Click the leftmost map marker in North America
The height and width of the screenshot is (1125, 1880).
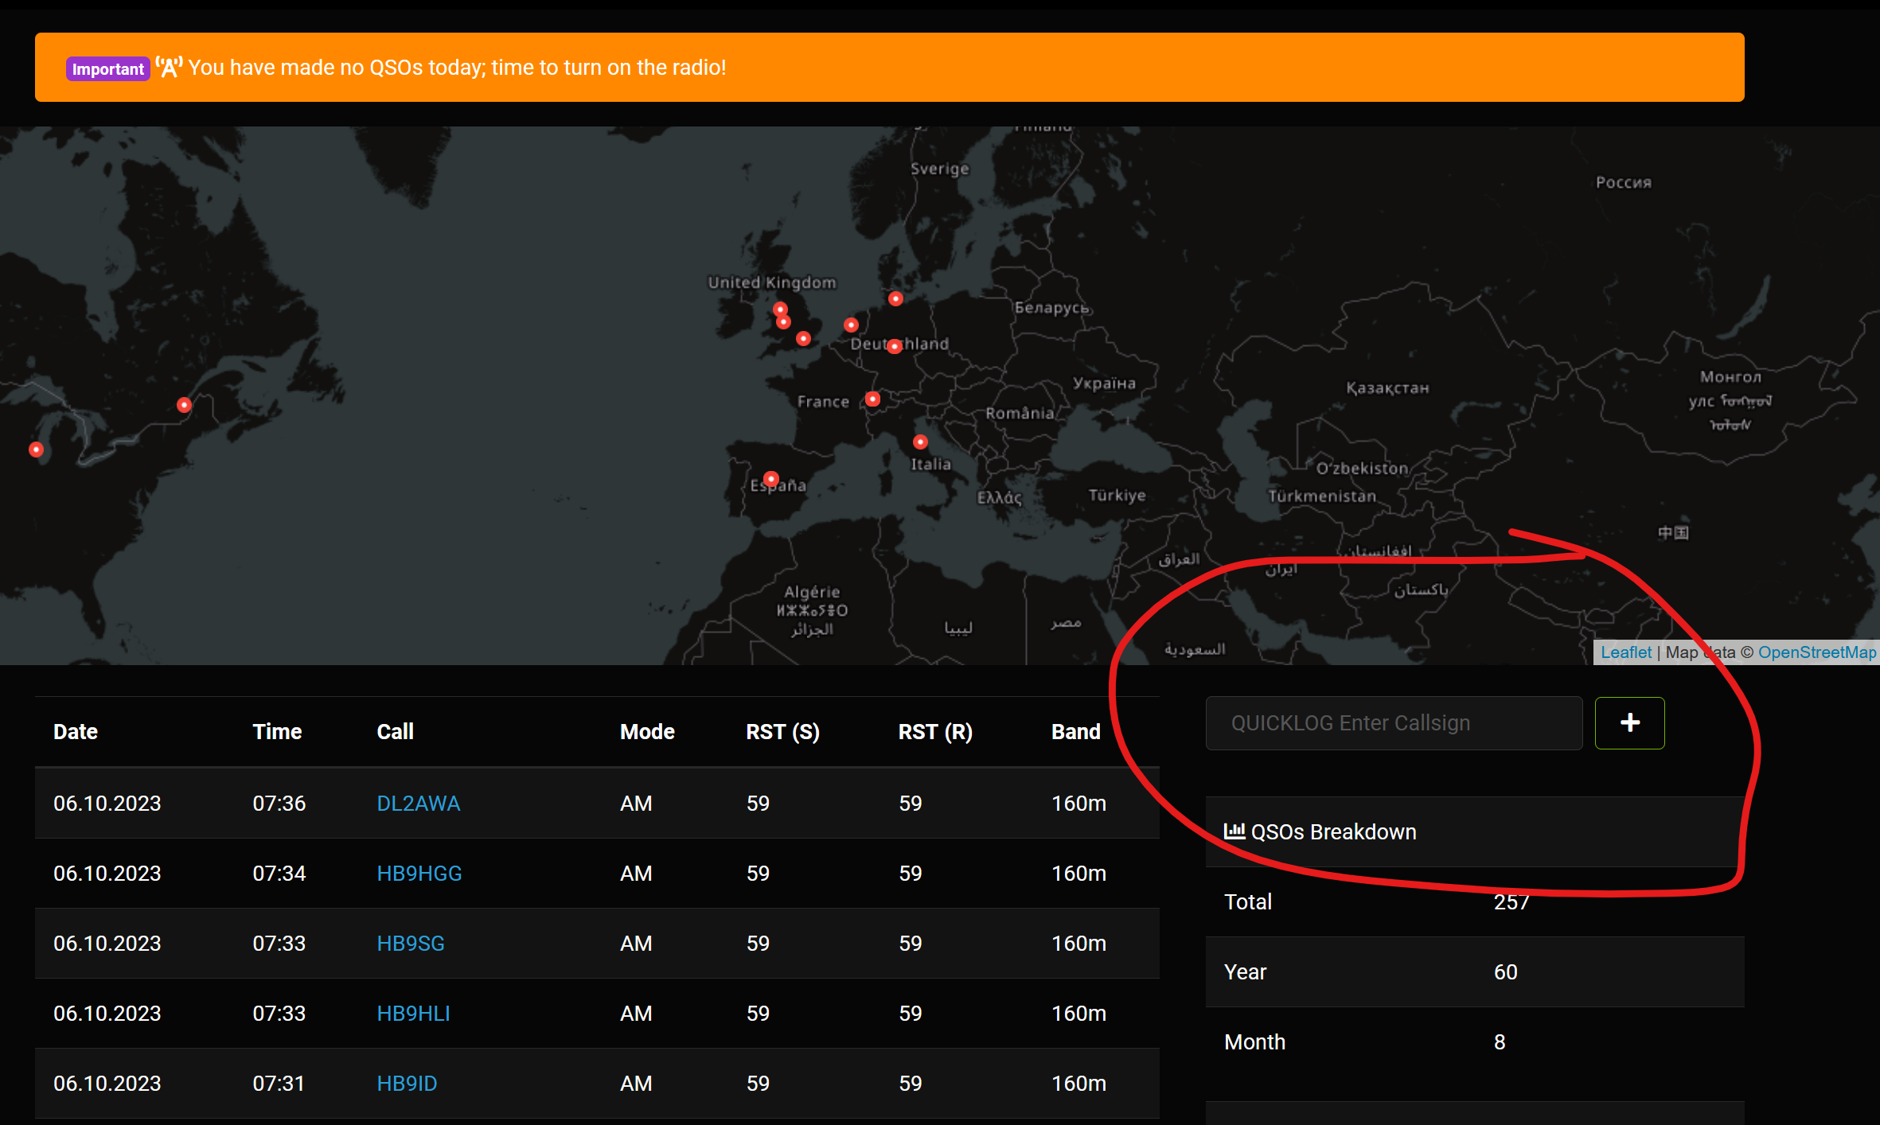pos(36,450)
